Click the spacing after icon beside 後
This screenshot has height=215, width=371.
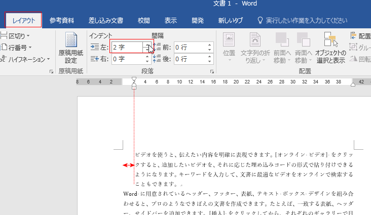tap(157, 59)
